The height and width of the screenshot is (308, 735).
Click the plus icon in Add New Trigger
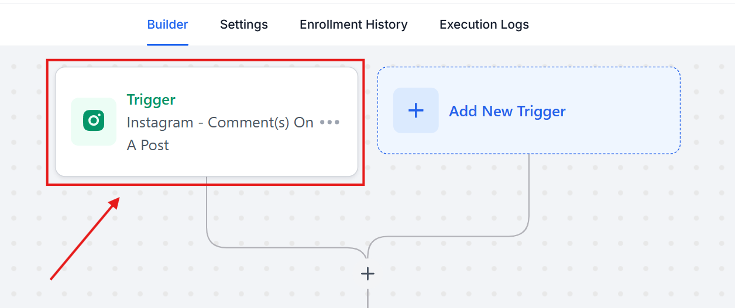[x=415, y=110]
